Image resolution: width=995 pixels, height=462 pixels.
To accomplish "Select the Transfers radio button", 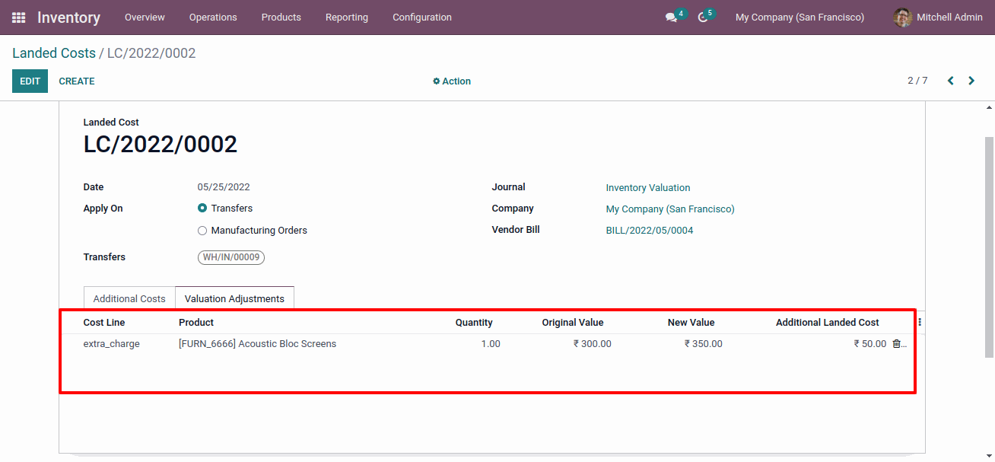I will click(202, 208).
